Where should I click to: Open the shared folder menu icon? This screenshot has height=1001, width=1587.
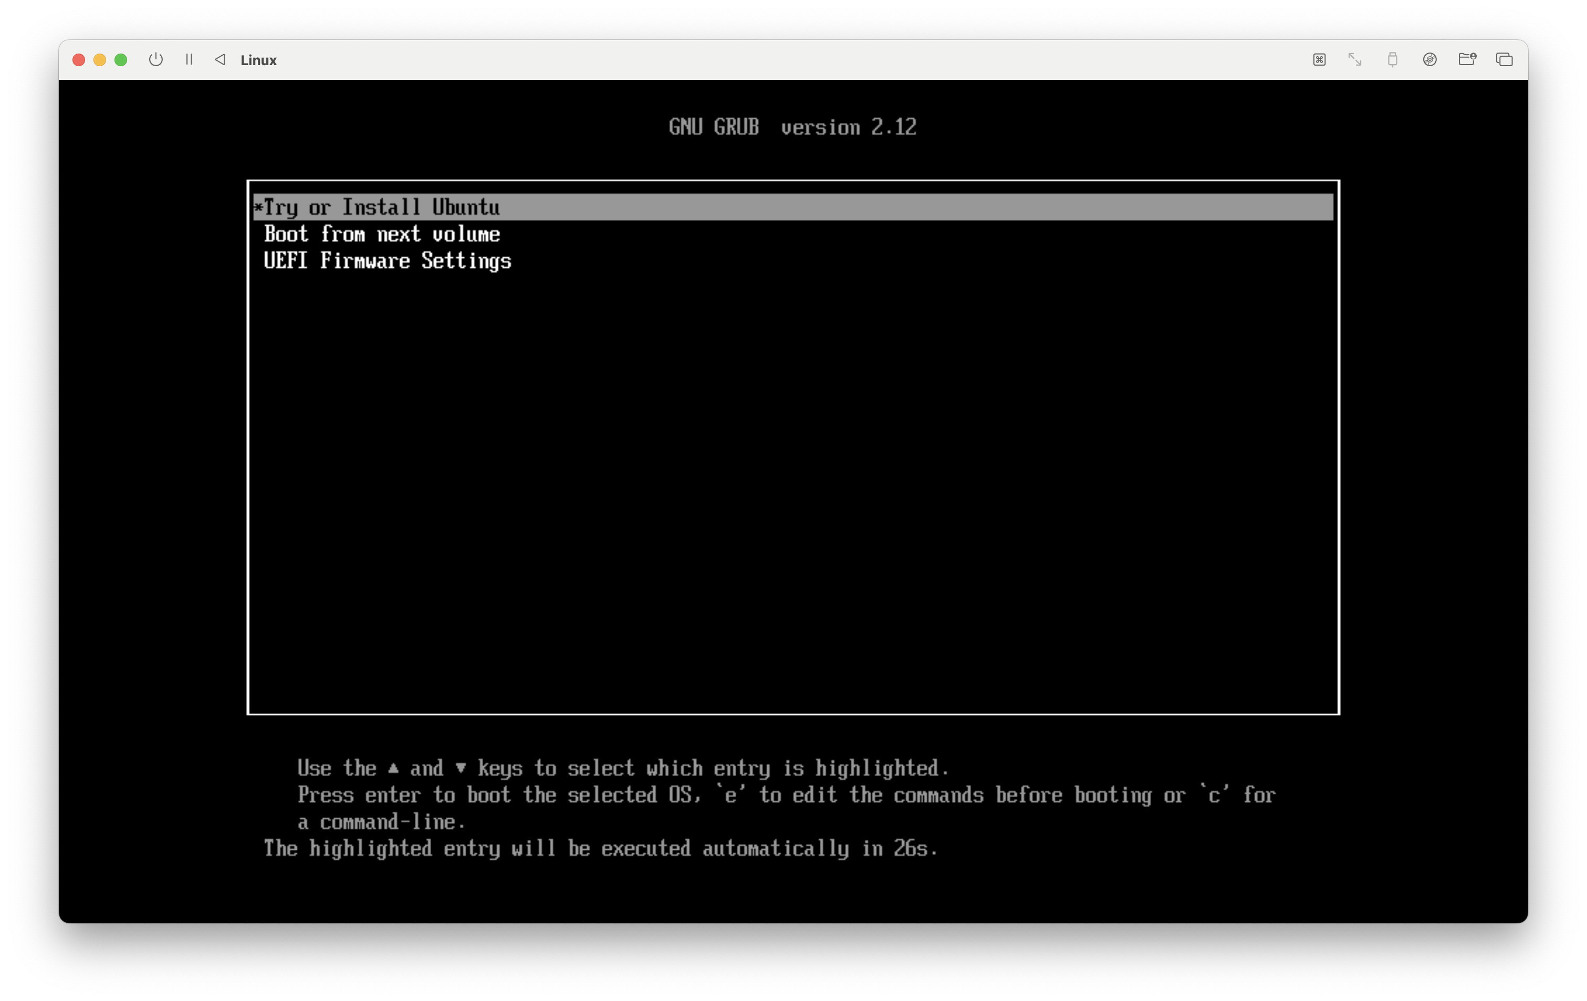pyautogui.click(x=1467, y=60)
